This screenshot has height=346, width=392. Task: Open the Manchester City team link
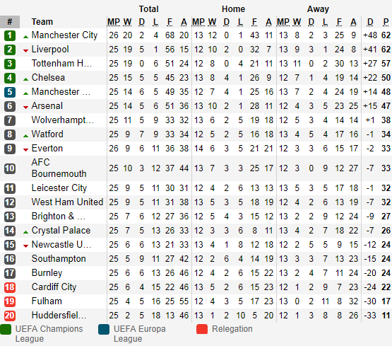[x=64, y=35]
